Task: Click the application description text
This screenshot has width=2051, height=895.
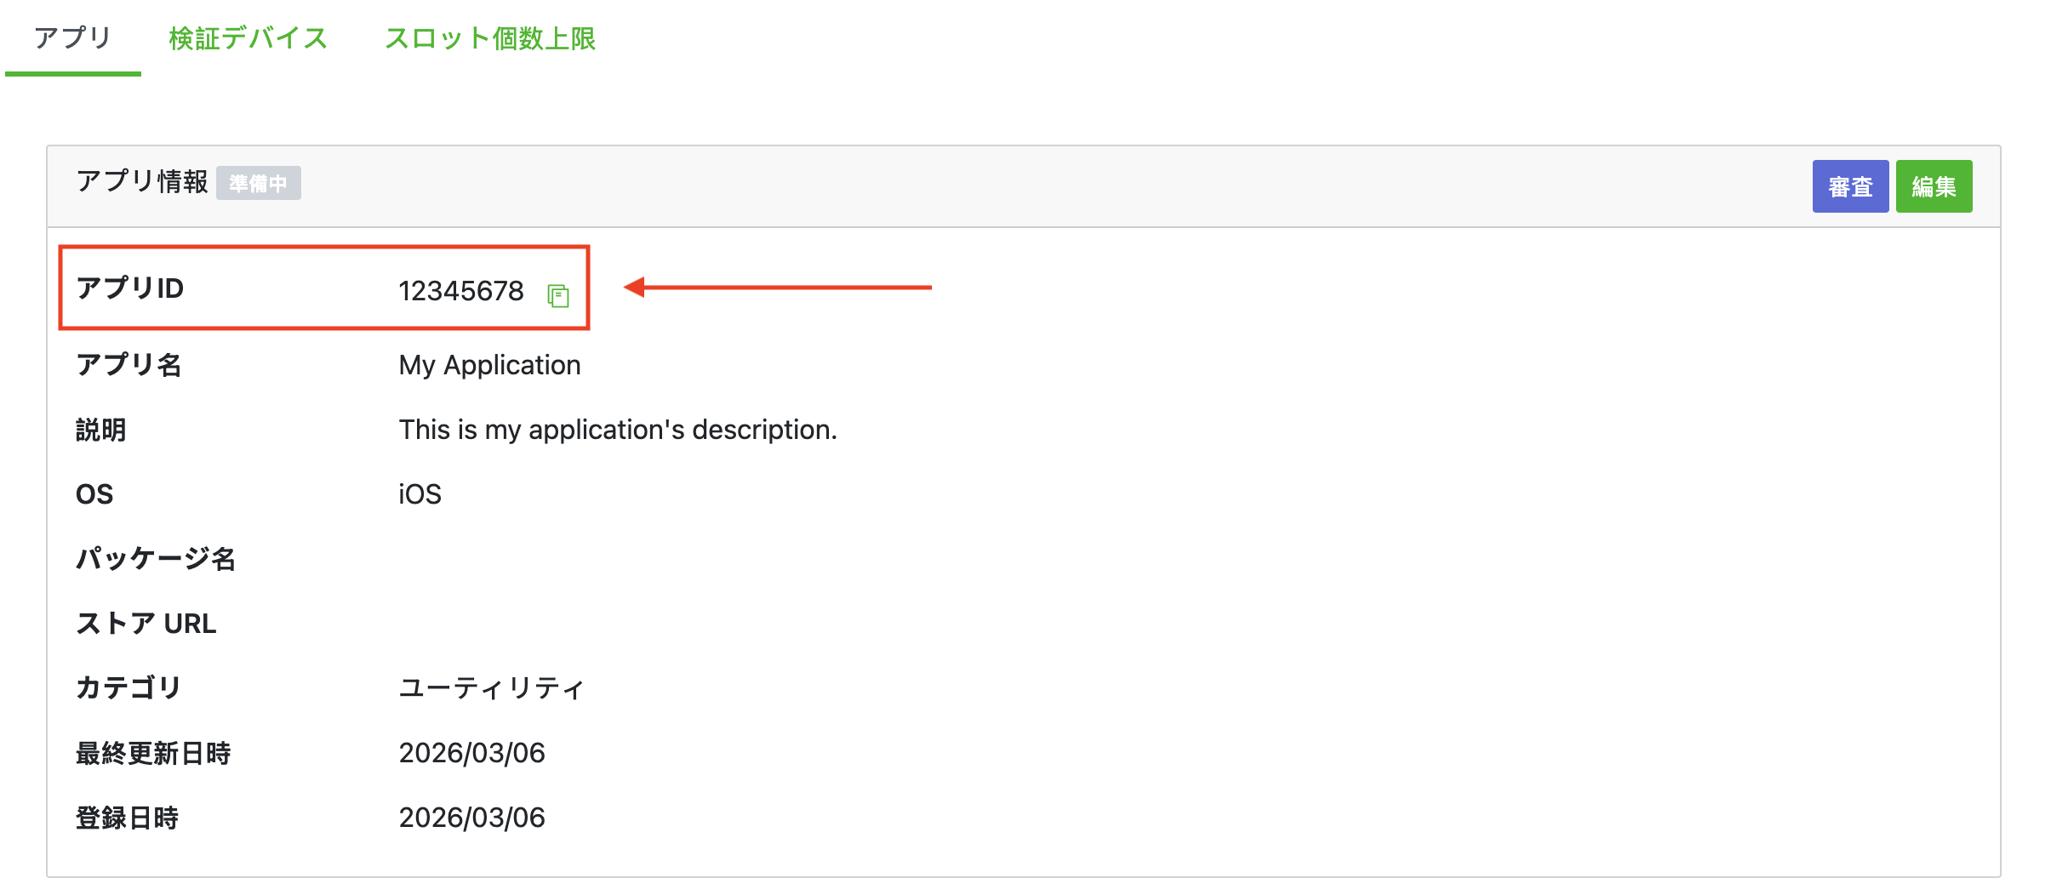Action: pyautogui.click(x=617, y=430)
